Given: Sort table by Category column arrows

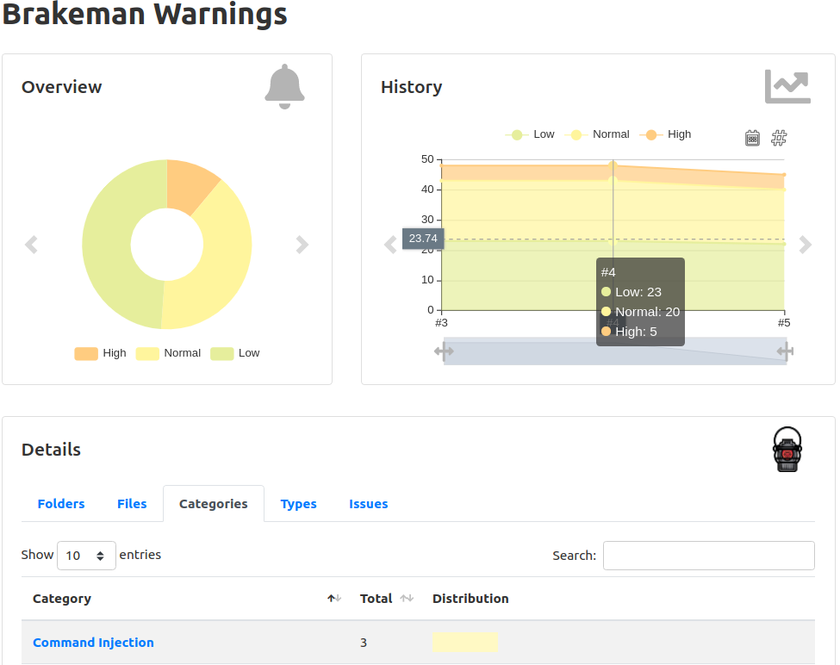Looking at the screenshot, I should (x=334, y=599).
